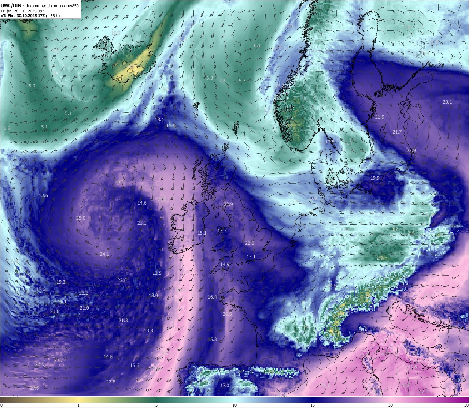Screen dimensions: 469x408
Task: Click the colorbar tick label 5
Action: 156,405
